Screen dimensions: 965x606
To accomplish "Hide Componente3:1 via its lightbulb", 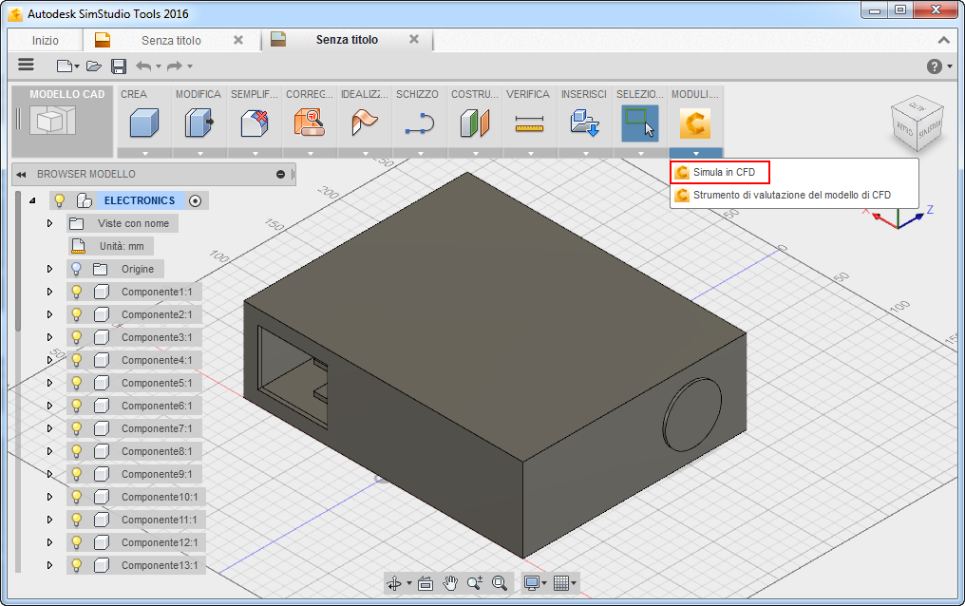I will point(76,337).
